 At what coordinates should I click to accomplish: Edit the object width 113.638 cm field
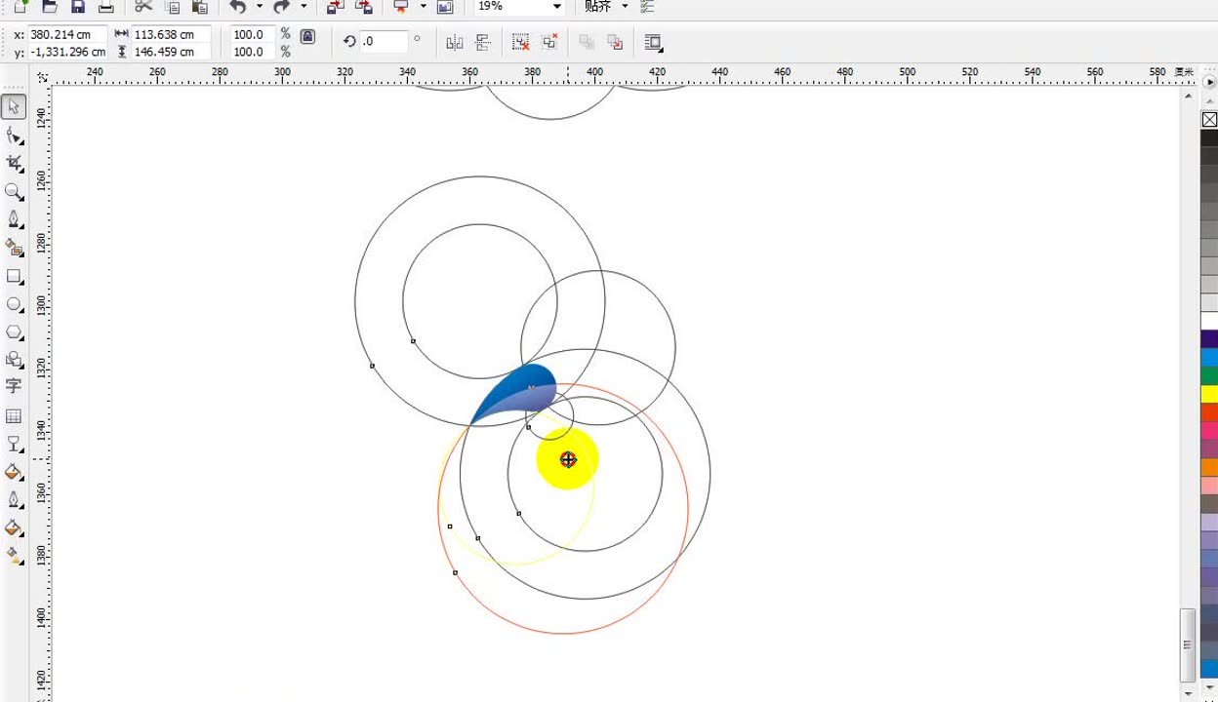(171, 34)
